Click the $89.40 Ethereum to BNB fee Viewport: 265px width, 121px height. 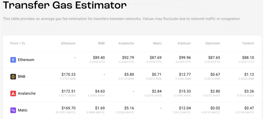coord(98,58)
